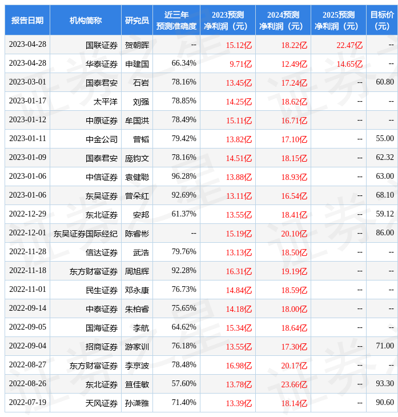Click the 2023预测净利润 column header
Viewport: 398px width, 417px height.
coord(228,20)
